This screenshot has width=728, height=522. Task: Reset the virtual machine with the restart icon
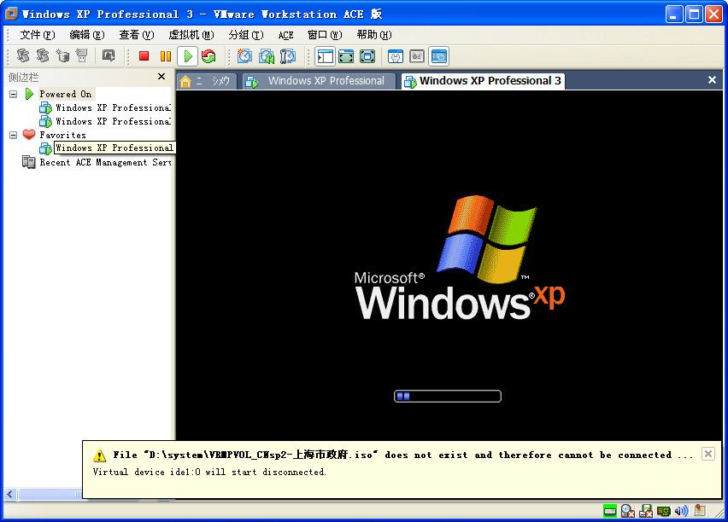point(208,56)
